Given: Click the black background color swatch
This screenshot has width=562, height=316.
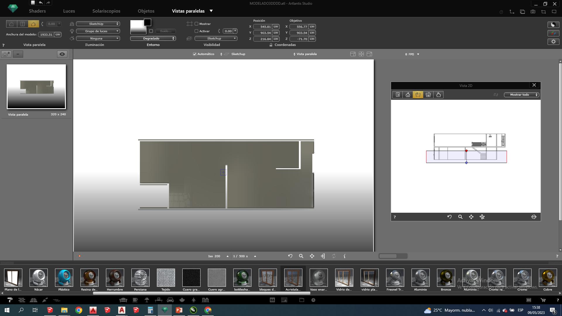Looking at the screenshot, I should tap(148, 22).
